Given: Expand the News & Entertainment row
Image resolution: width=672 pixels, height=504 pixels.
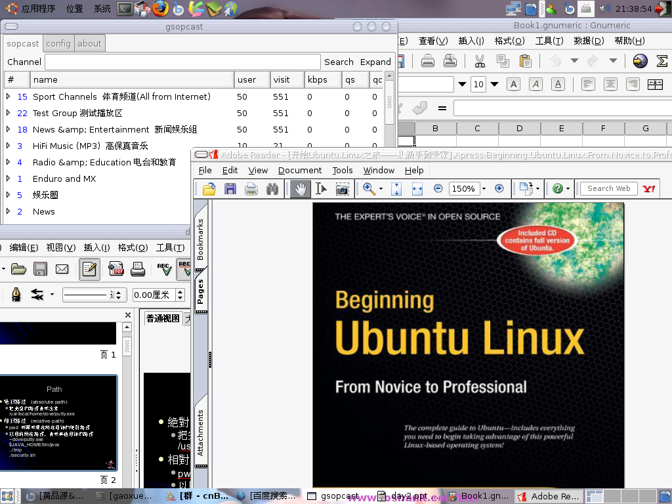Looking at the screenshot, I should click(8, 129).
